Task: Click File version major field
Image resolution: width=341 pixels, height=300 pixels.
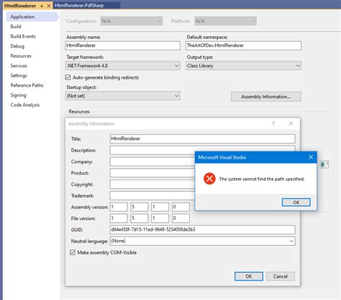Action: (x=119, y=219)
